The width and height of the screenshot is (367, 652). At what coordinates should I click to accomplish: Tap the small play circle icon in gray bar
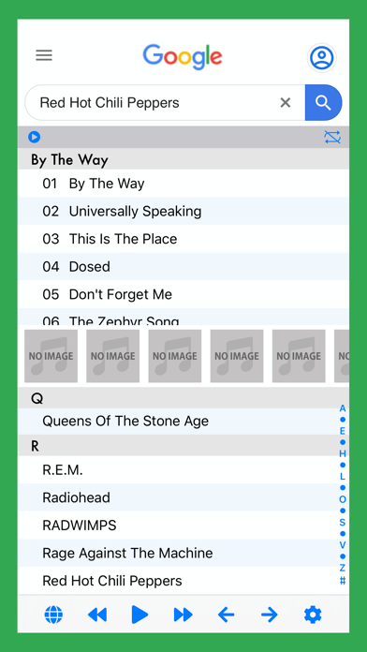point(34,137)
